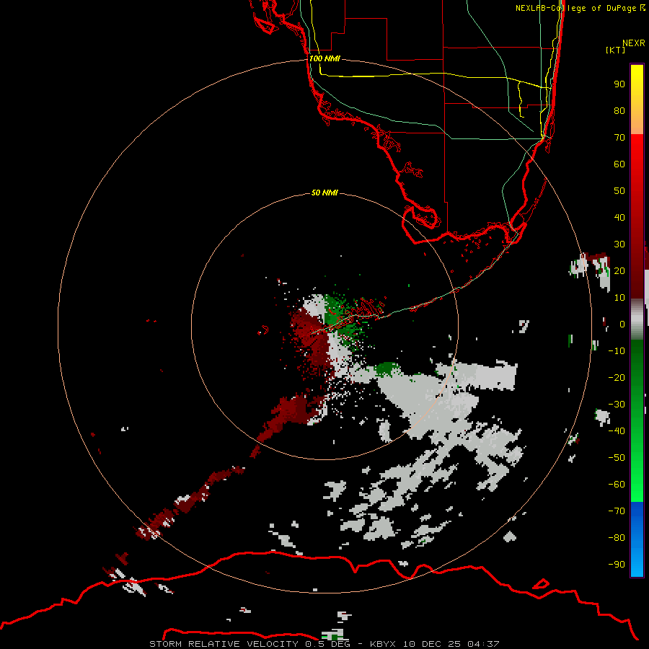Image resolution: width=649 pixels, height=649 pixels.
Task: Select the -50 velocity scale value
Action: click(617, 458)
